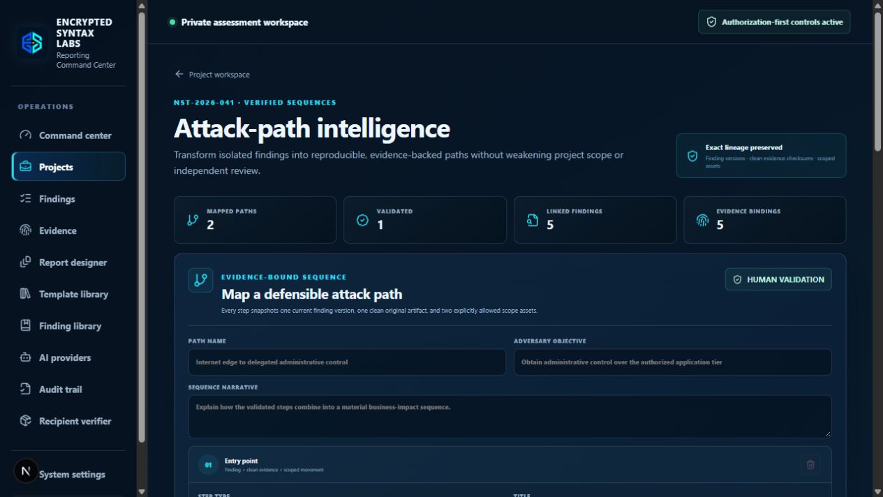This screenshot has height=497, width=883.
Task: Click the Audit trail document icon
Action: (x=26, y=389)
